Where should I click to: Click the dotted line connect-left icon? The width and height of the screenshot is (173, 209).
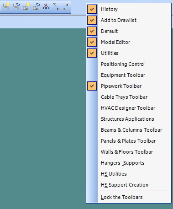(56, 6)
